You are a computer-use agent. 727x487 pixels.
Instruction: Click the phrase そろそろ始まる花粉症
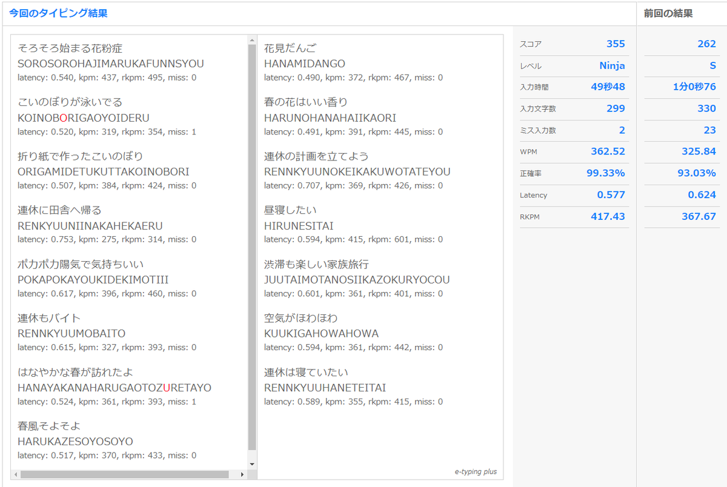[x=70, y=48]
